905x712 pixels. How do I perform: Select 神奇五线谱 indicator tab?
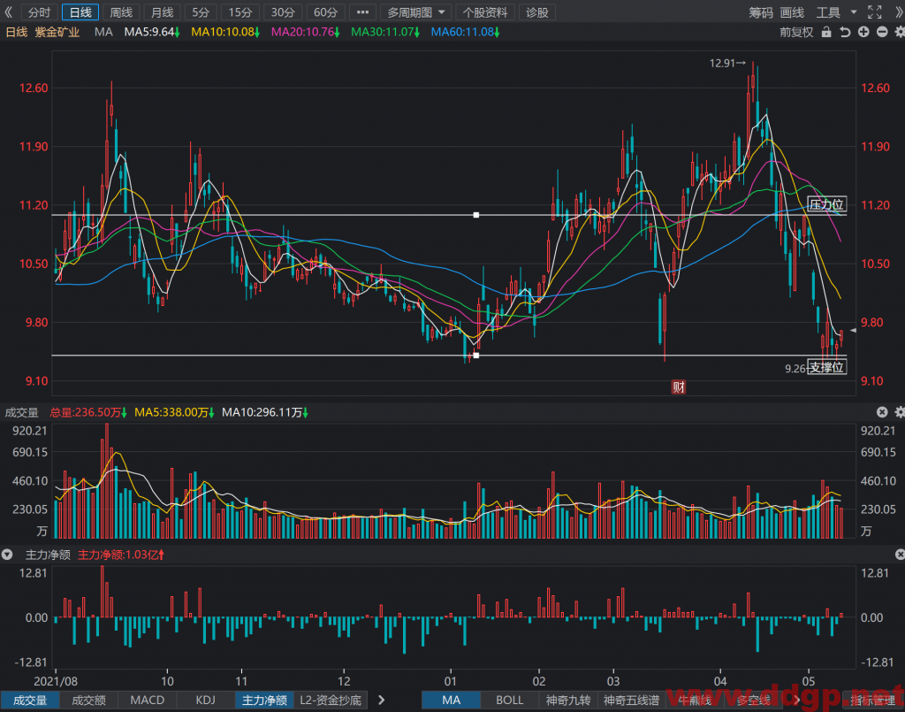pos(631,700)
